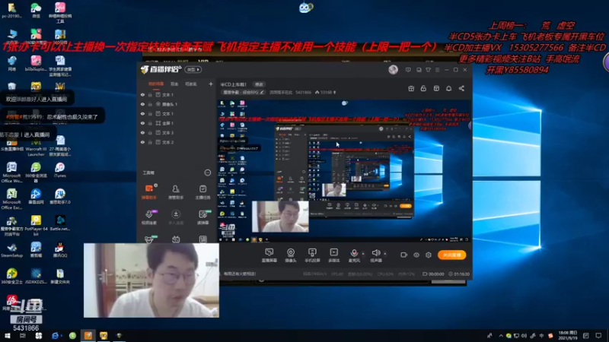Add a 直播屏幕 screen capture source
Viewport: 609px width, 342px height.
269,255
